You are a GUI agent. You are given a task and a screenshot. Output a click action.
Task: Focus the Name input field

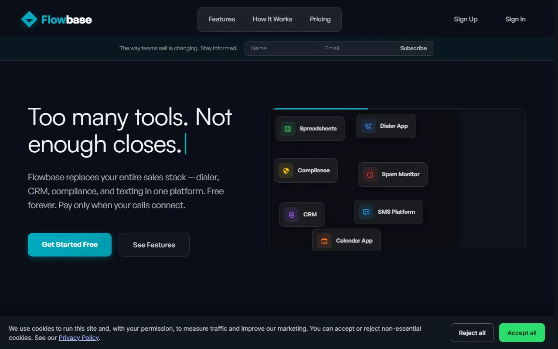tap(282, 48)
